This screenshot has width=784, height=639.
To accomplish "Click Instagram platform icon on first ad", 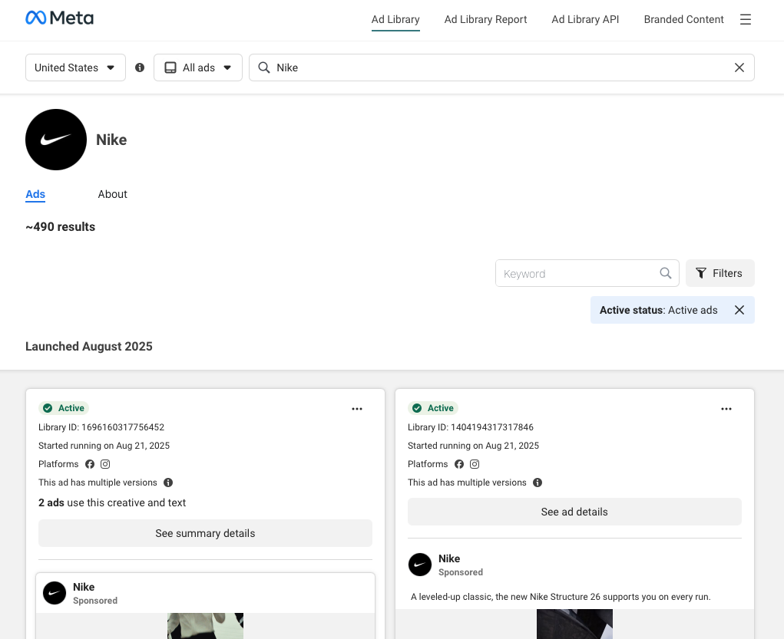I will [105, 464].
